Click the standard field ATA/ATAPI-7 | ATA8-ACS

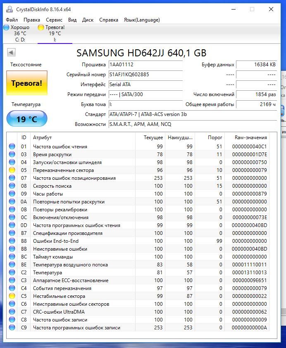click(x=193, y=114)
